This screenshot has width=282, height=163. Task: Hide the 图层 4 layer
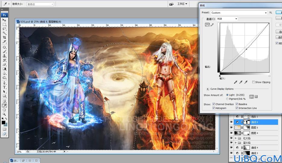coord(231,133)
